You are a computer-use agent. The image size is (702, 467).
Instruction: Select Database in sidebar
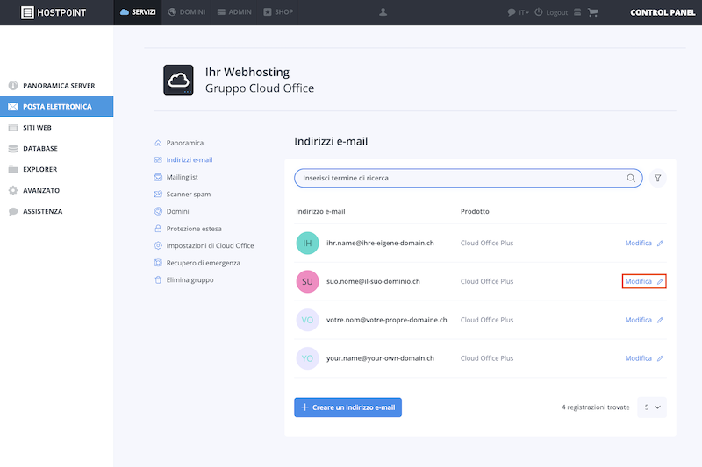pos(56,148)
